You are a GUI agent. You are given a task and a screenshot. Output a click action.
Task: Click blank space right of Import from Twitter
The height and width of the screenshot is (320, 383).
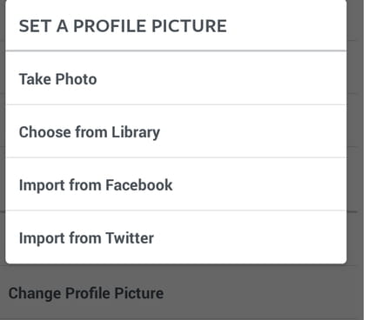pos(250,237)
